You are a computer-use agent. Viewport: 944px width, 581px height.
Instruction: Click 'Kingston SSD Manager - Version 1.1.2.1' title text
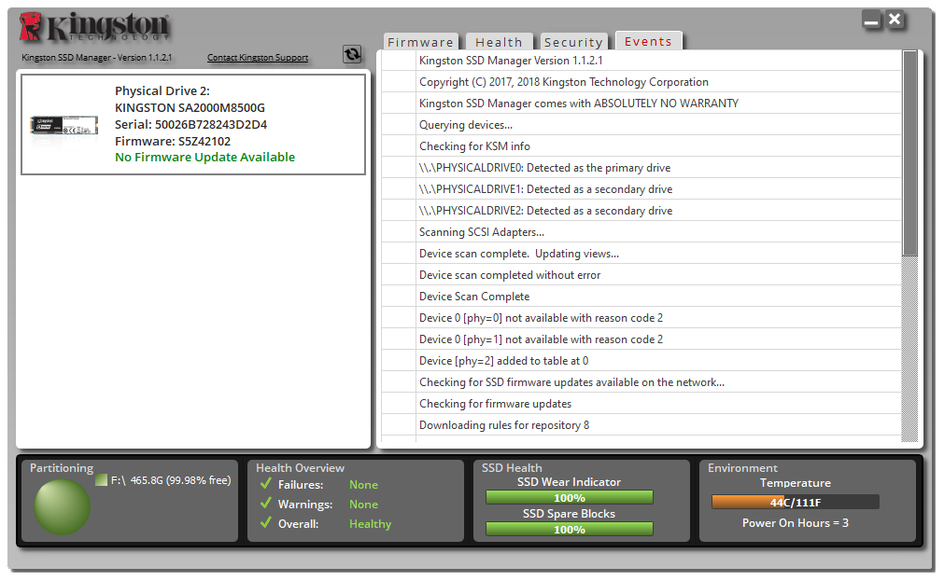coord(97,58)
